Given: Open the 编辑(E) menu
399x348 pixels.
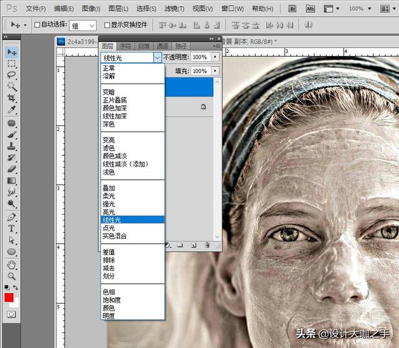Looking at the screenshot, I should tap(64, 9).
